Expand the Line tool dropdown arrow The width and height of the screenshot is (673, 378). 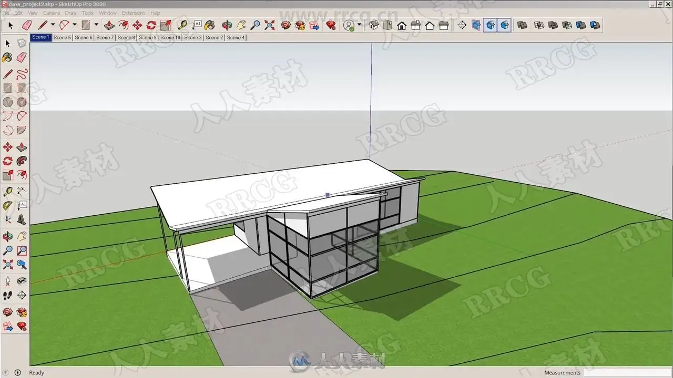coord(53,25)
